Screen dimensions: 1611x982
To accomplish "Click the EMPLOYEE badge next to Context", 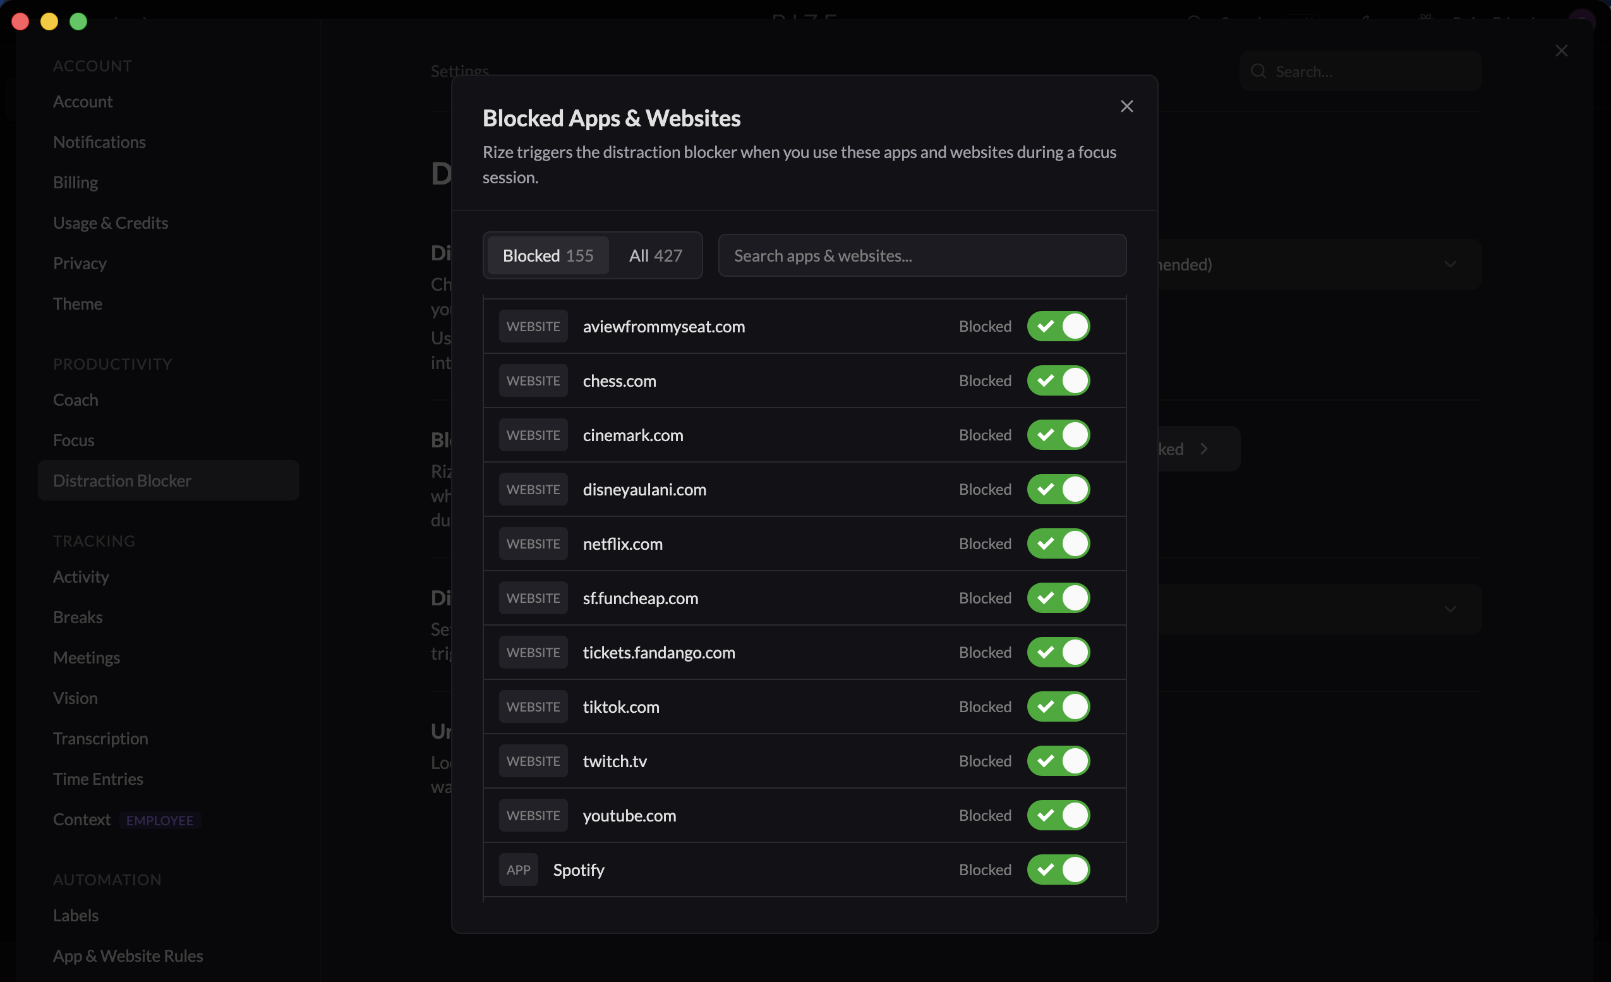I will coord(160,820).
